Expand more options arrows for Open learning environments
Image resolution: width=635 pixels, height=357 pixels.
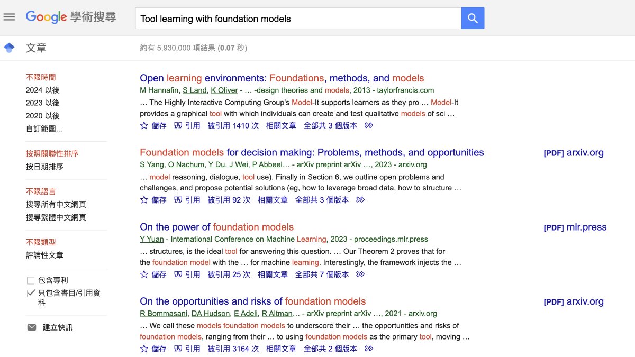369,125
